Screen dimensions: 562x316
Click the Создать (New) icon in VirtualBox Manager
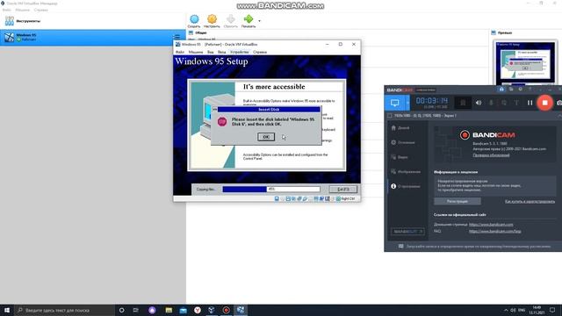coord(194,21)
